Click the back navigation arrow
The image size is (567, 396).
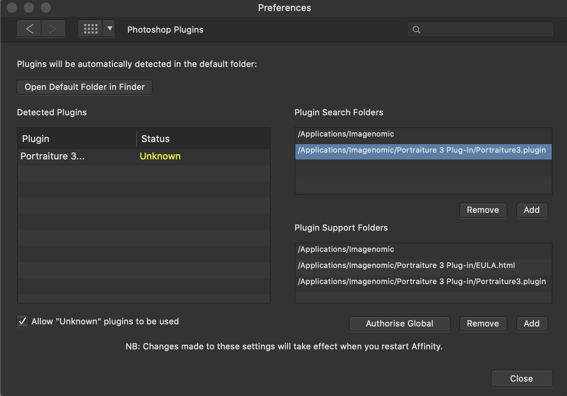pos(29,29)
